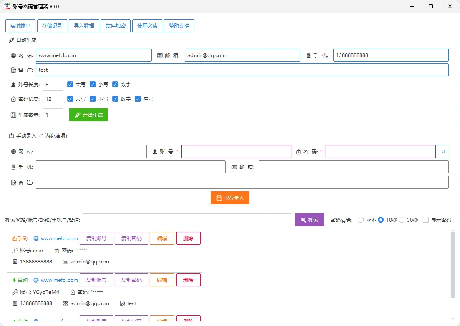Click the phone field containing 13888888888

click(x=391, y=55)
